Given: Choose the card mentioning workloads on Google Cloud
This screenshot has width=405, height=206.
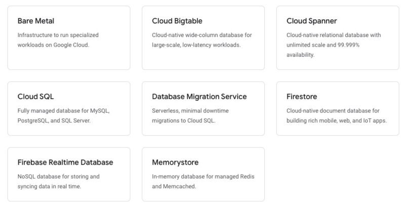Looking at the screenshot, I should 69,37.
